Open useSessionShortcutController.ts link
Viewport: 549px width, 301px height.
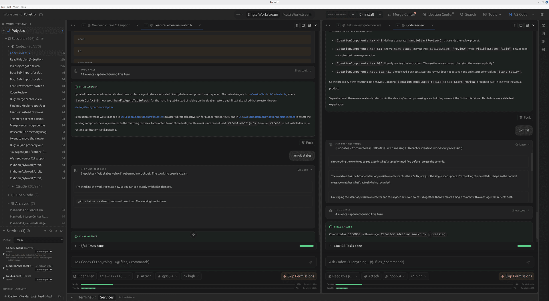click(267, 94)
